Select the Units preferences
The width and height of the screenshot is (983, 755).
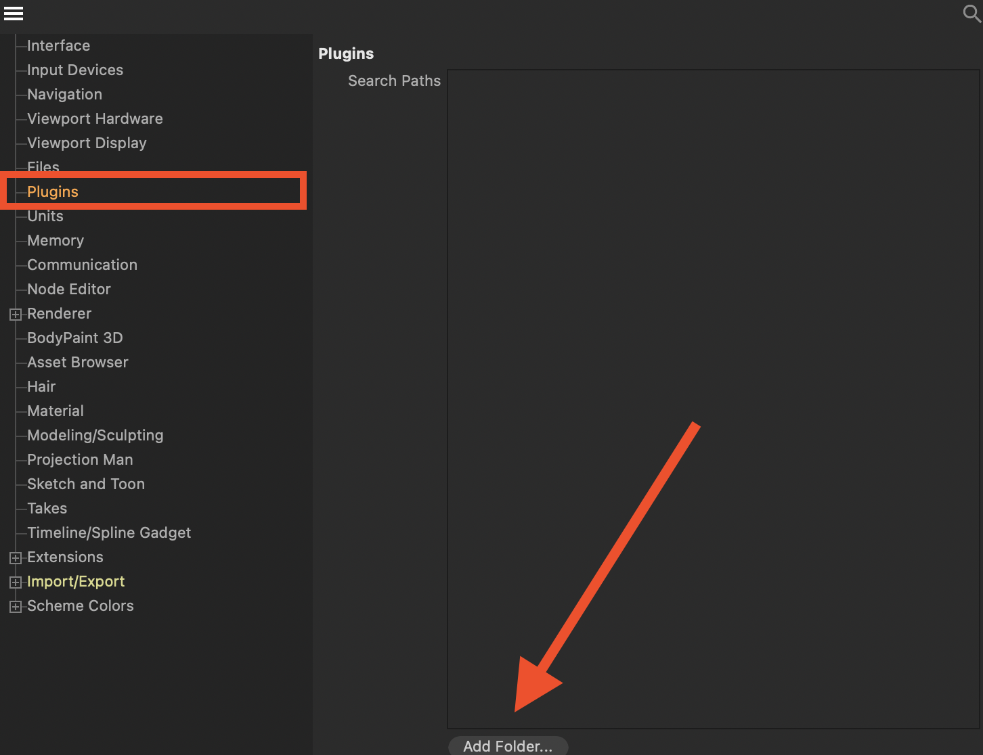coord(45,216)
